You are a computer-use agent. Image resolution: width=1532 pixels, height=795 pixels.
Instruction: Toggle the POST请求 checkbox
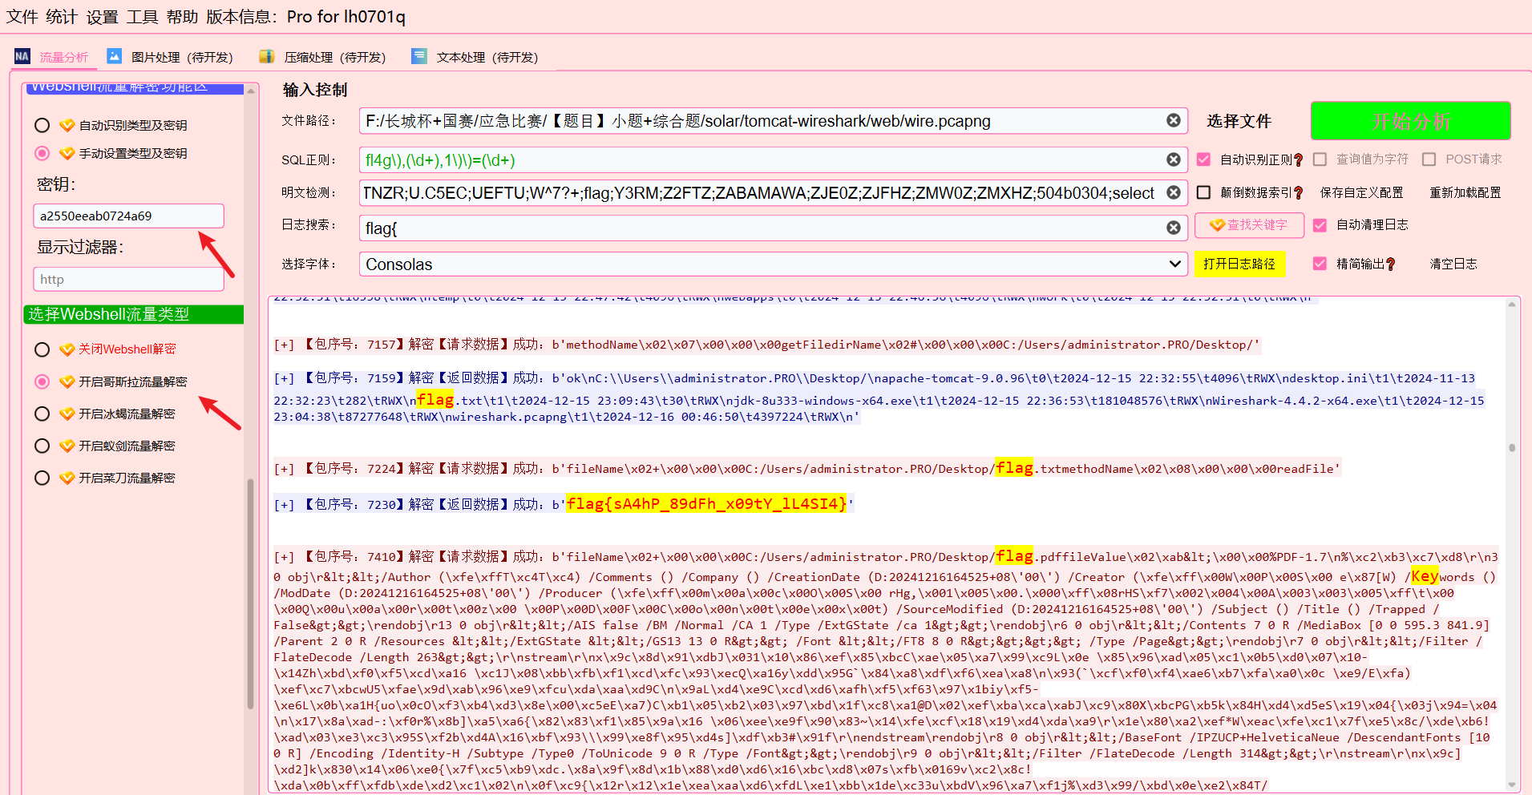[1429, 159]
